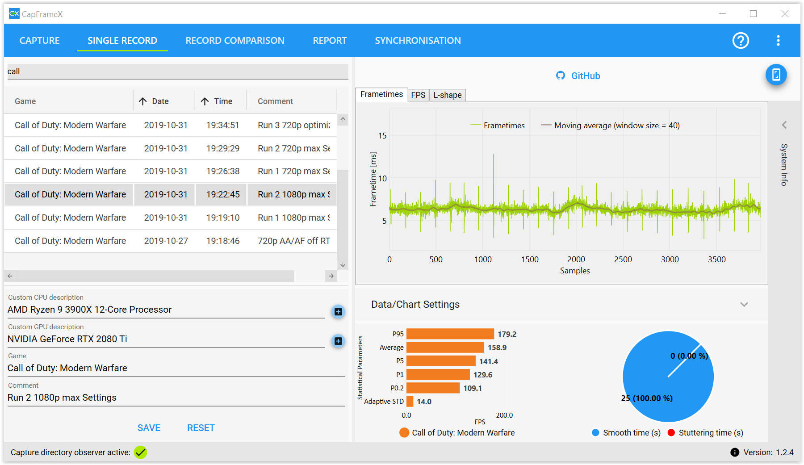Edit the Custom GPU description field
The image size is (804, 465).
pos(166,339)
